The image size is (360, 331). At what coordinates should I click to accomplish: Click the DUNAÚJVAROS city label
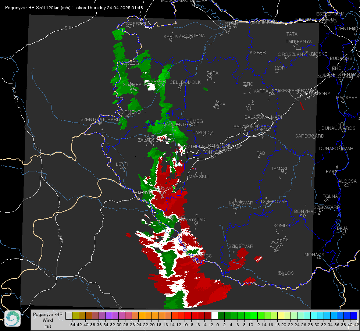click(x=338, y=128)
